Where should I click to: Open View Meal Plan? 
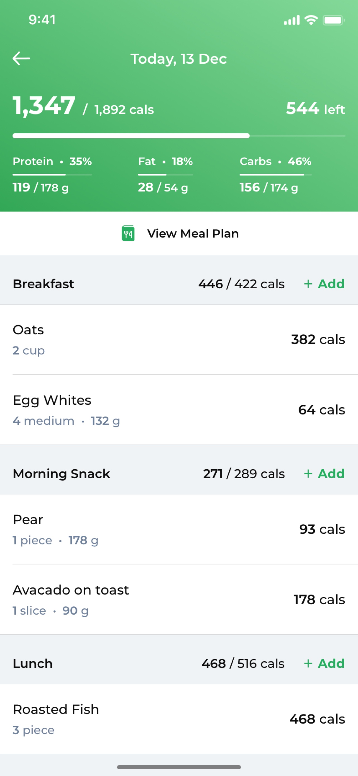pos(193,234)
